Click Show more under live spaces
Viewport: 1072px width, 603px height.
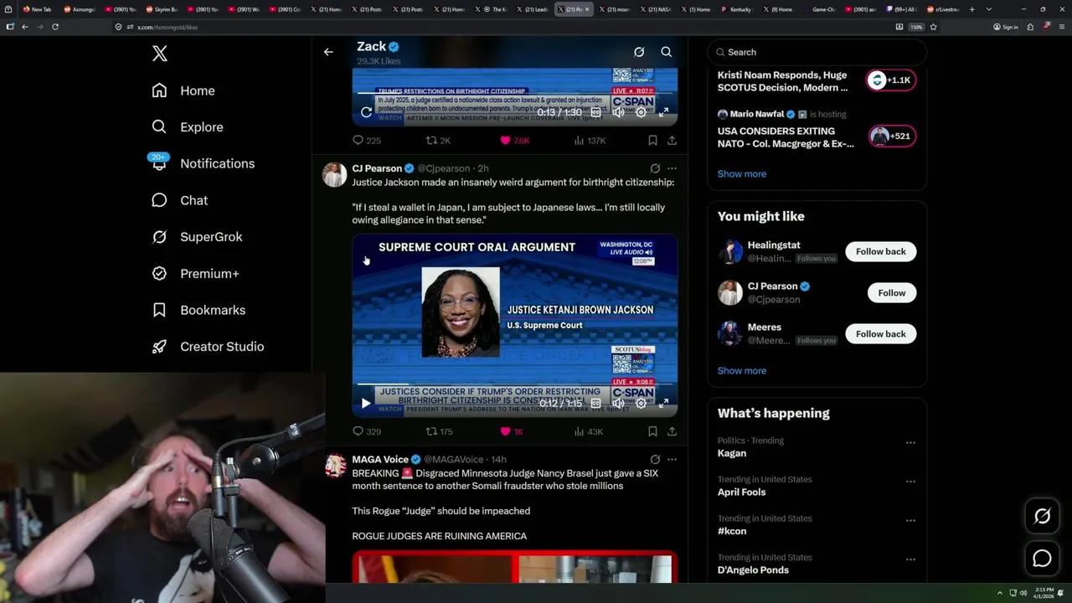pyautogui.click(x=741, y=174)
